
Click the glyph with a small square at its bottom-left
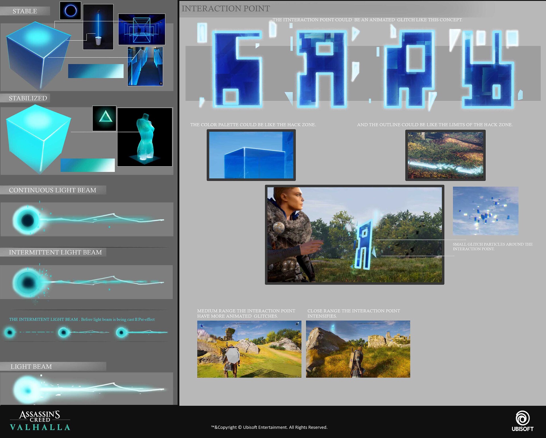point(237,69)
